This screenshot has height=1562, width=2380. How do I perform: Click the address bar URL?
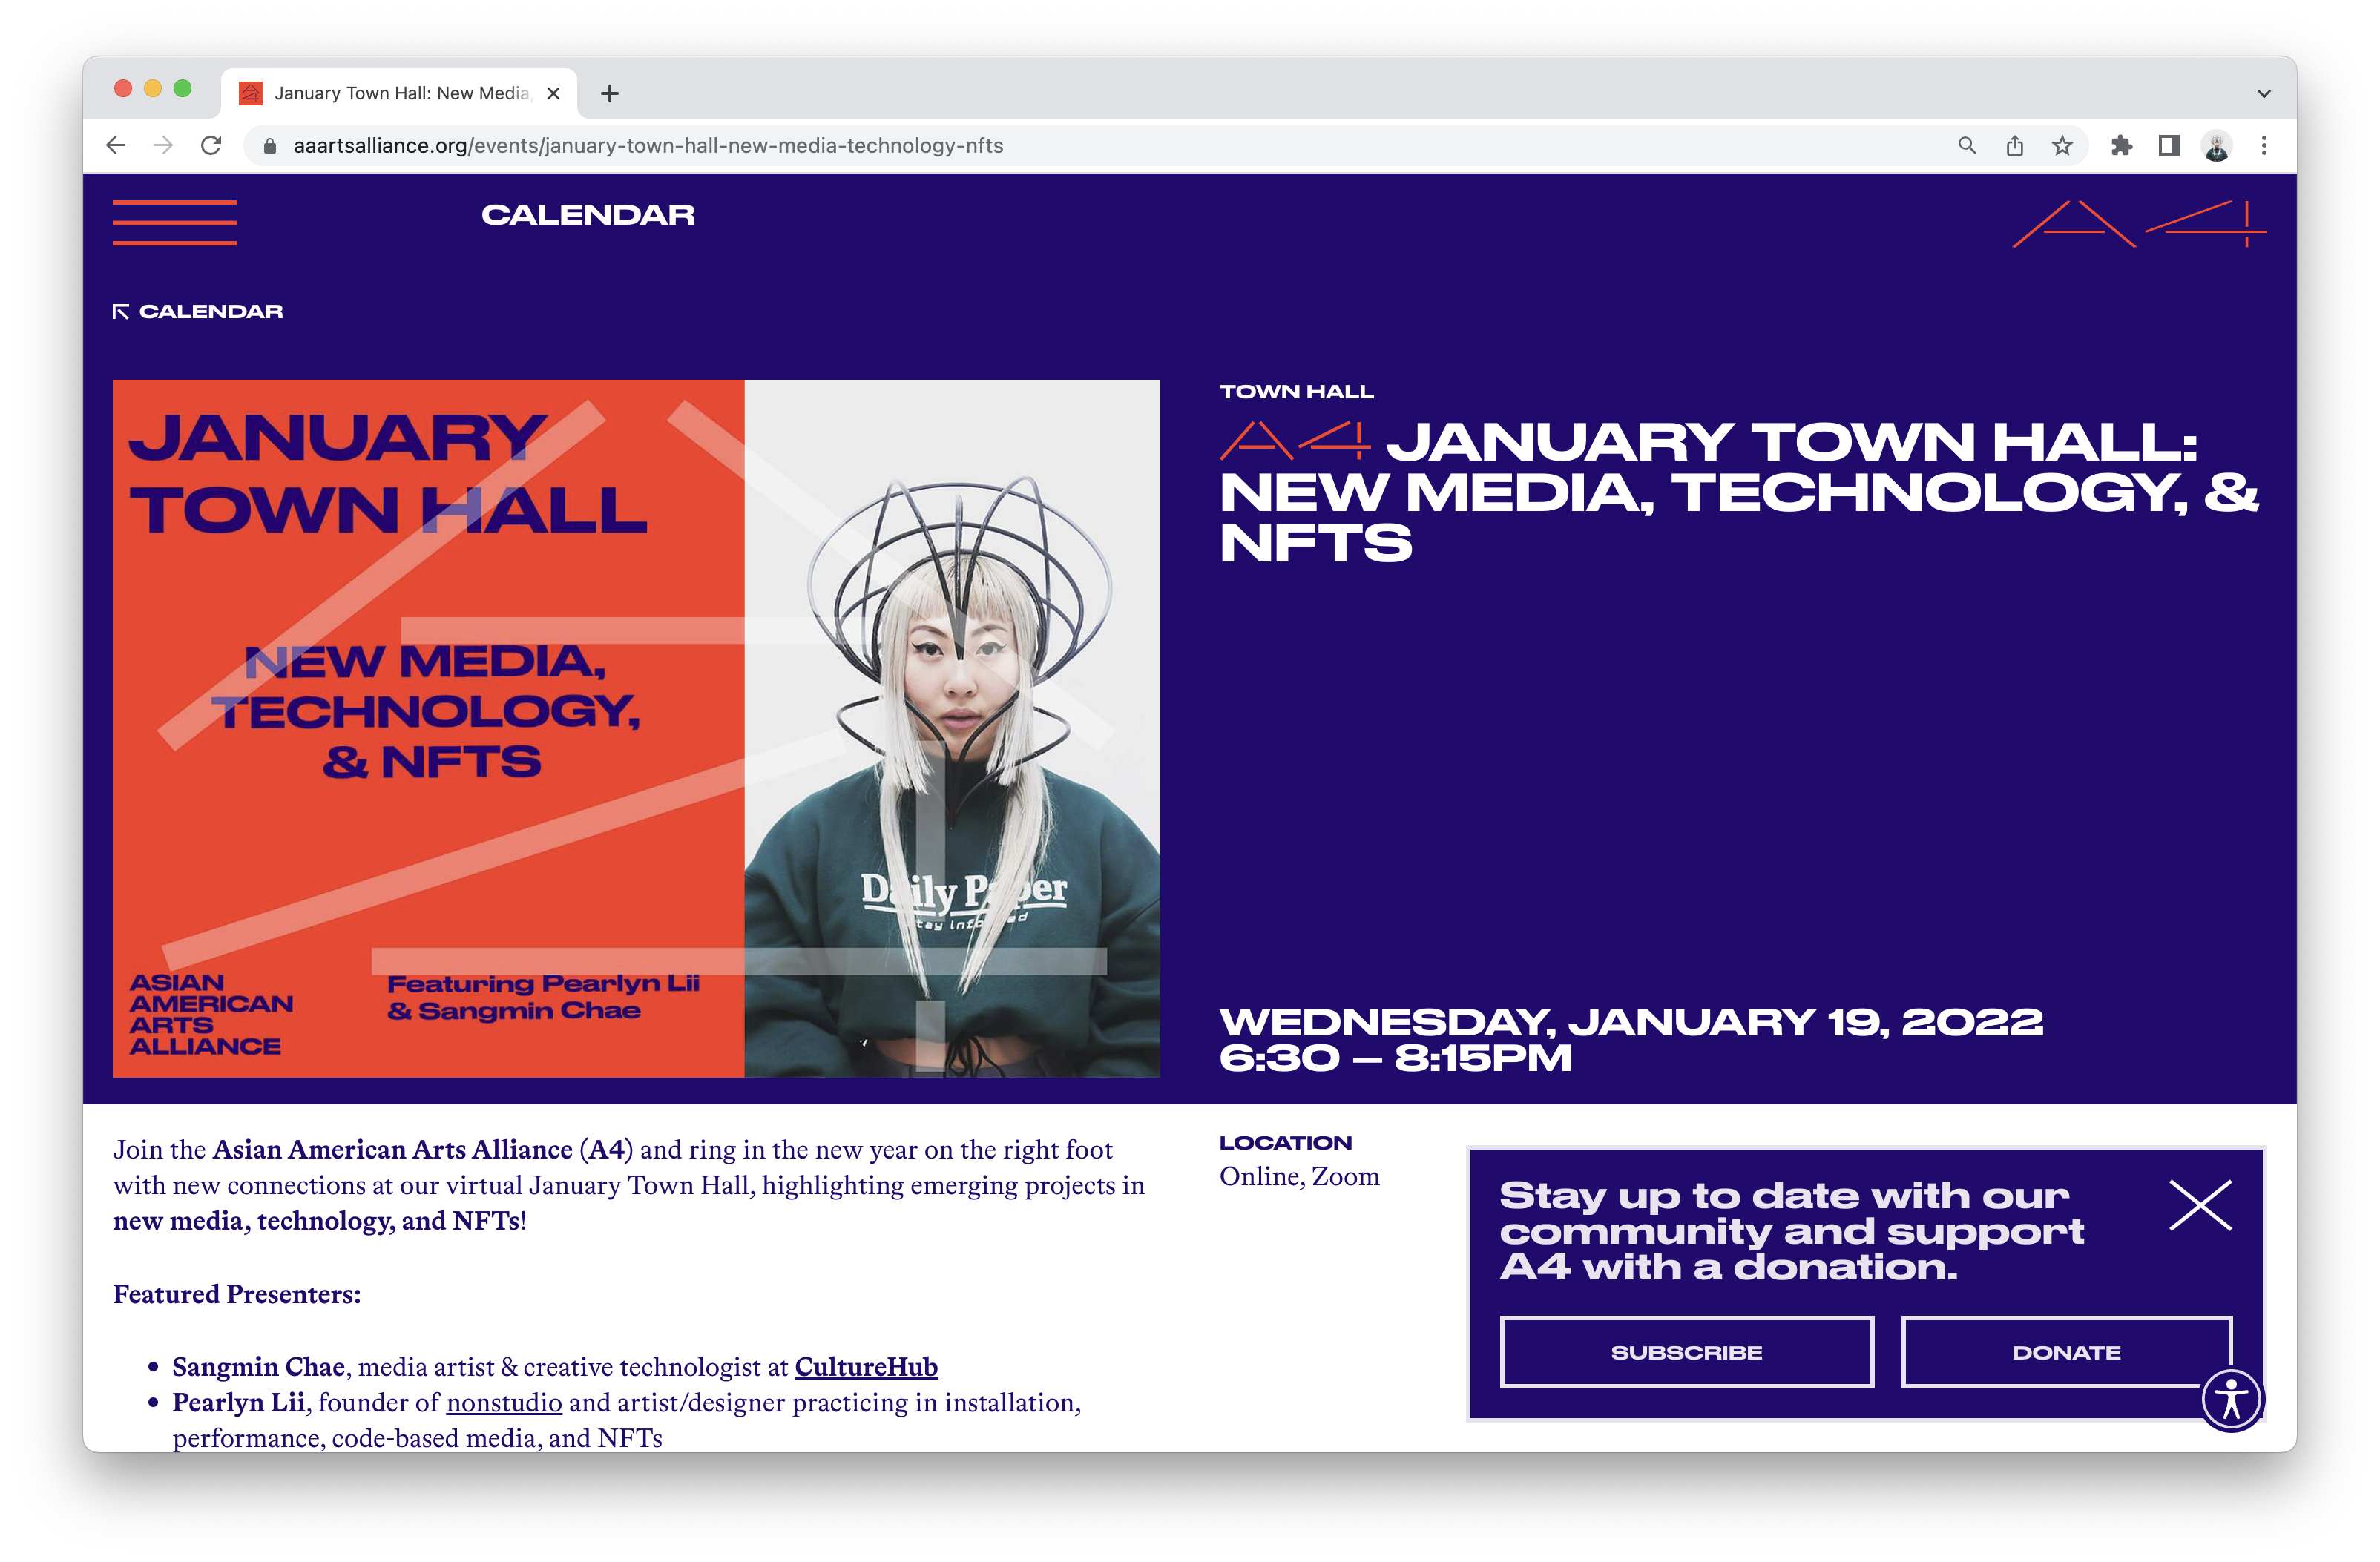pyautogui.click(x=648, y=146)
